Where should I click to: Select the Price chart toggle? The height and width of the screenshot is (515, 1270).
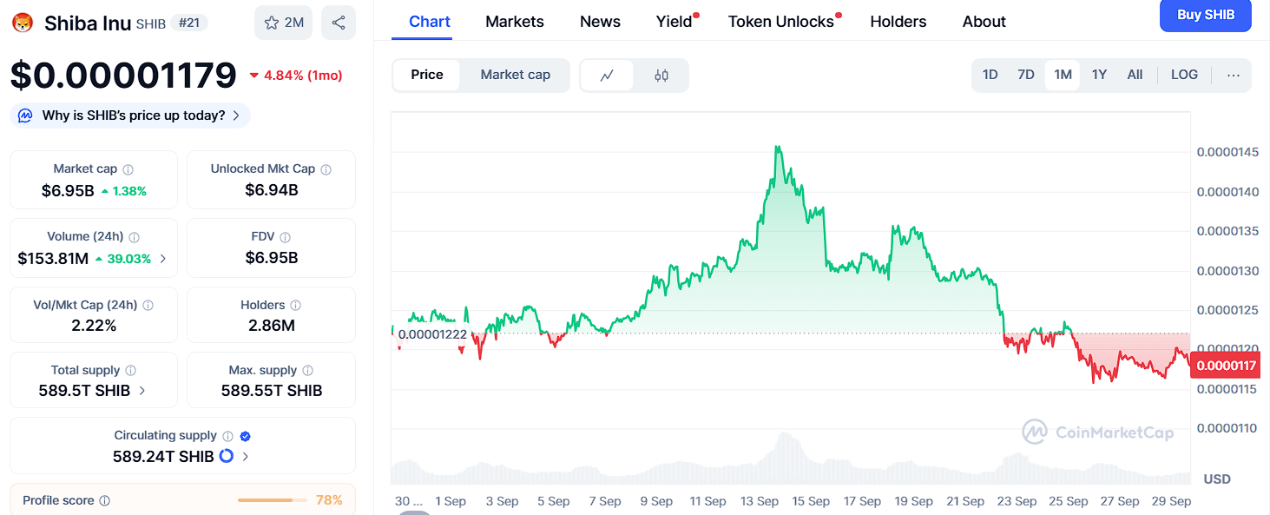(x=427, y=75)
